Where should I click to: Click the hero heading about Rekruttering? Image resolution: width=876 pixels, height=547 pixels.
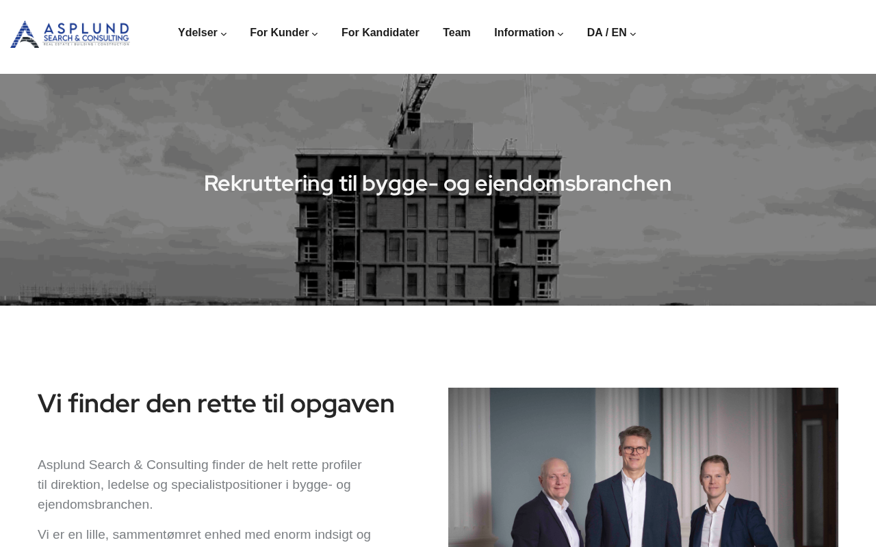point(438,183)
